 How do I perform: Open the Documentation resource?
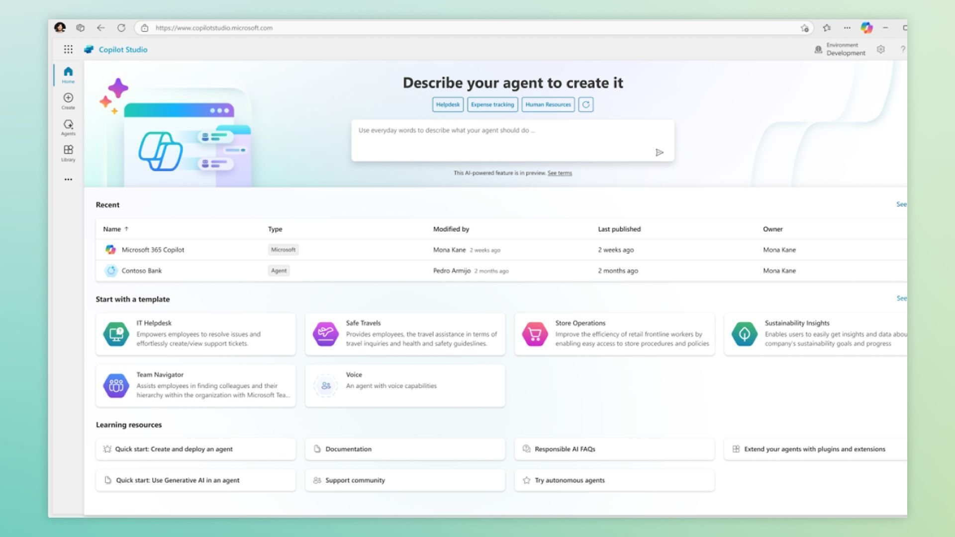[x=405, y=449]
